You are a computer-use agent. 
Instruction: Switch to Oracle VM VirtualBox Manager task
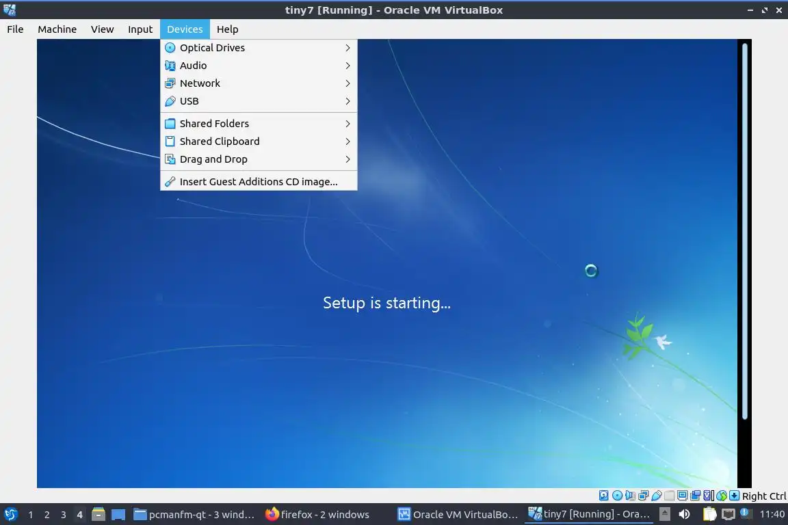point(458,515)
